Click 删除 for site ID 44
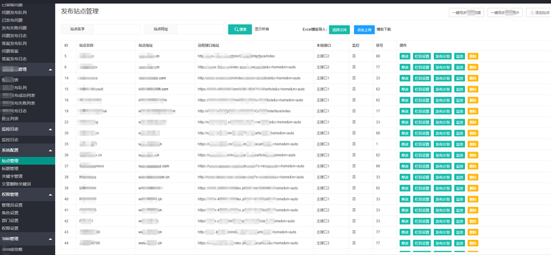Viewport: 551px width, 255px height. 472,243
